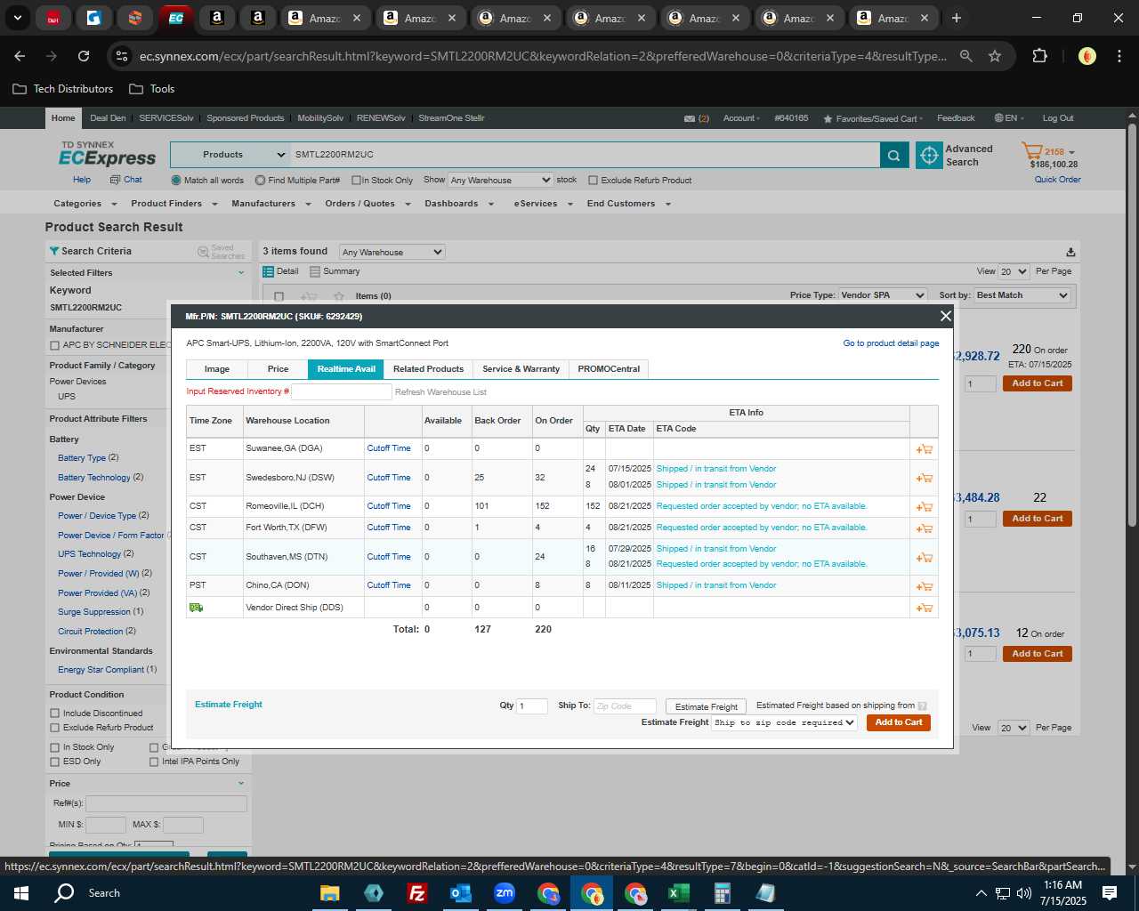This screenshot has height=911, width=1139.
Task: Open Any Warehouse dropdown in Show stock filter
Action: (x=500, y=180)
